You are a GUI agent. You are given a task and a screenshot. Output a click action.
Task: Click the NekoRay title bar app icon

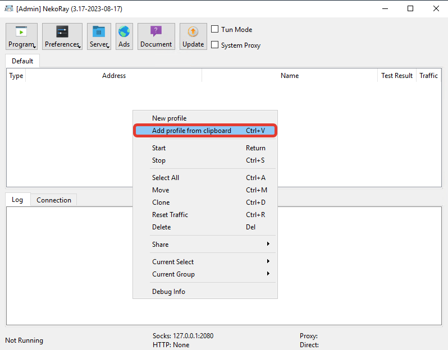tap(9, 9)
